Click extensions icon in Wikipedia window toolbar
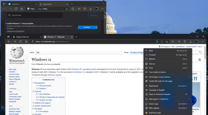Image resolution: width=208 pixels, height=115 pixels. 173,41
